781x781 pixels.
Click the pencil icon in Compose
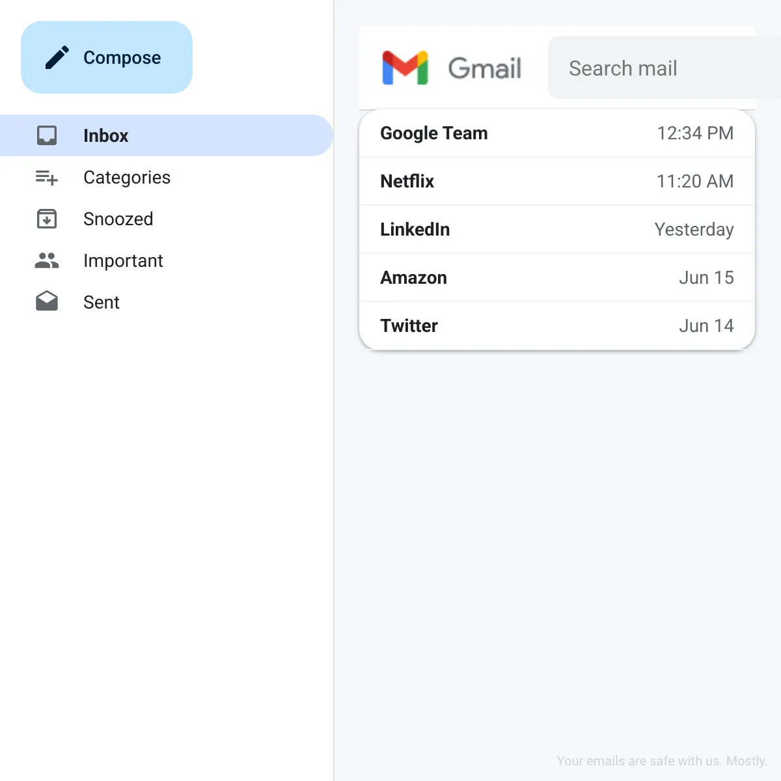tap(57, 57)
